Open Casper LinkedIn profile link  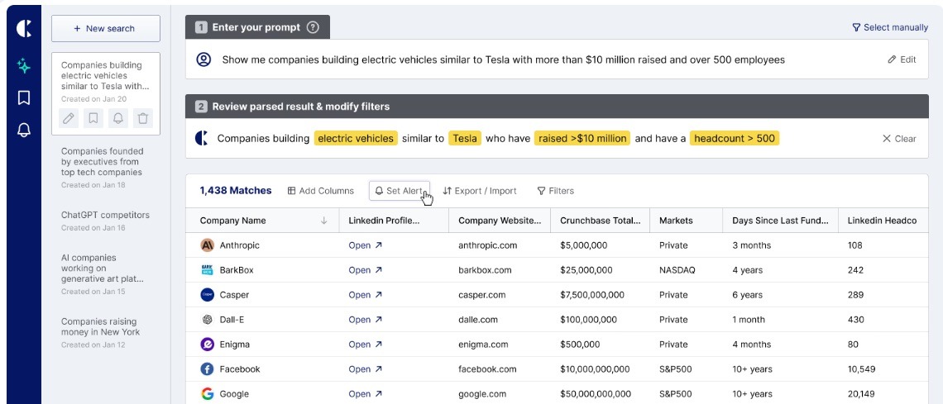click(365, 295)
